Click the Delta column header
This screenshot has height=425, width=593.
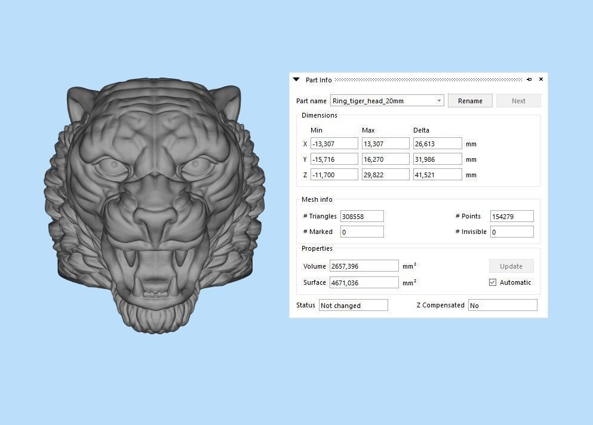(x=421, y=130)
